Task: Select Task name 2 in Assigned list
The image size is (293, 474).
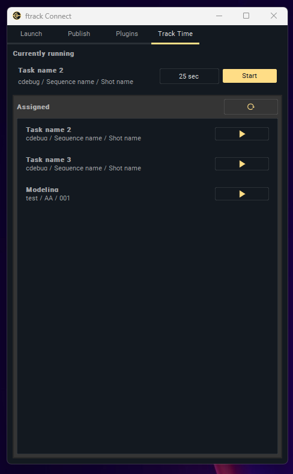Action: pos(115,134)
